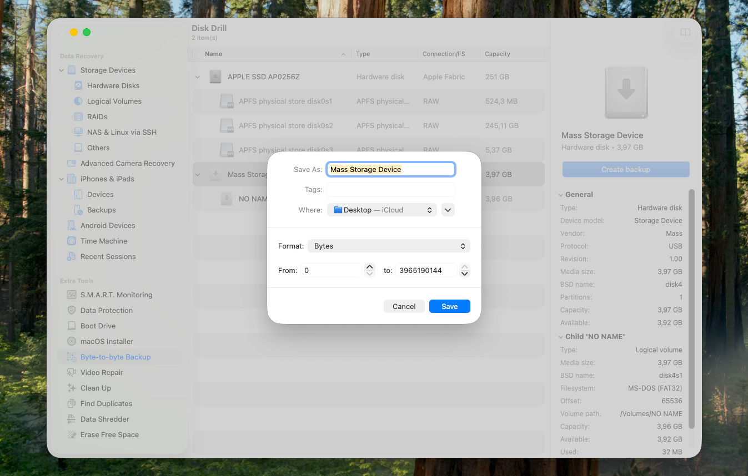This screenshot has height=476, width=748.
Task: Select the Data Shredder sidebar item
Action: click(x=119, y=419)
